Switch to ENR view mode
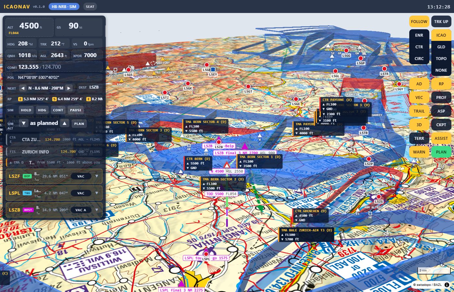 pyautogui.click(x=419, y=35)
